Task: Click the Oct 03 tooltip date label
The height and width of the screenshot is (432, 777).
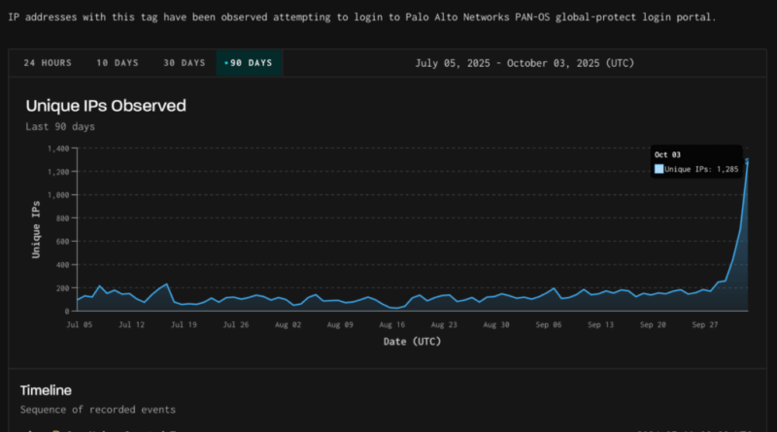Action: click(x=666, y=154)
